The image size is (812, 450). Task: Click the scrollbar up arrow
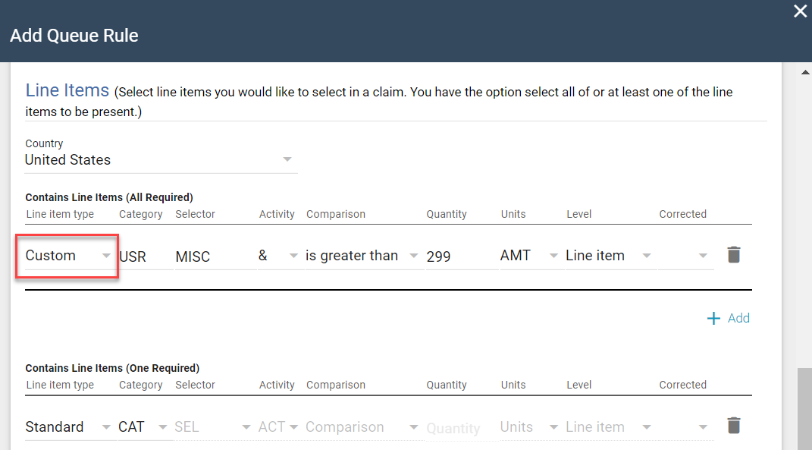click(x=804, y=72)
